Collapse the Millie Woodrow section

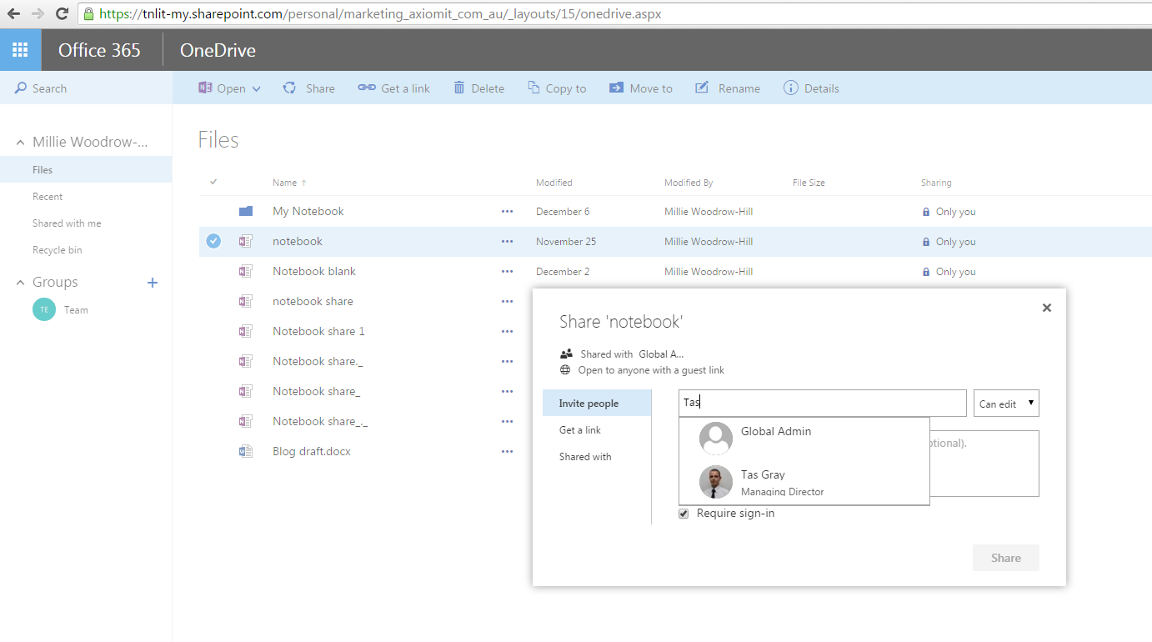click(x=20, y=143)
